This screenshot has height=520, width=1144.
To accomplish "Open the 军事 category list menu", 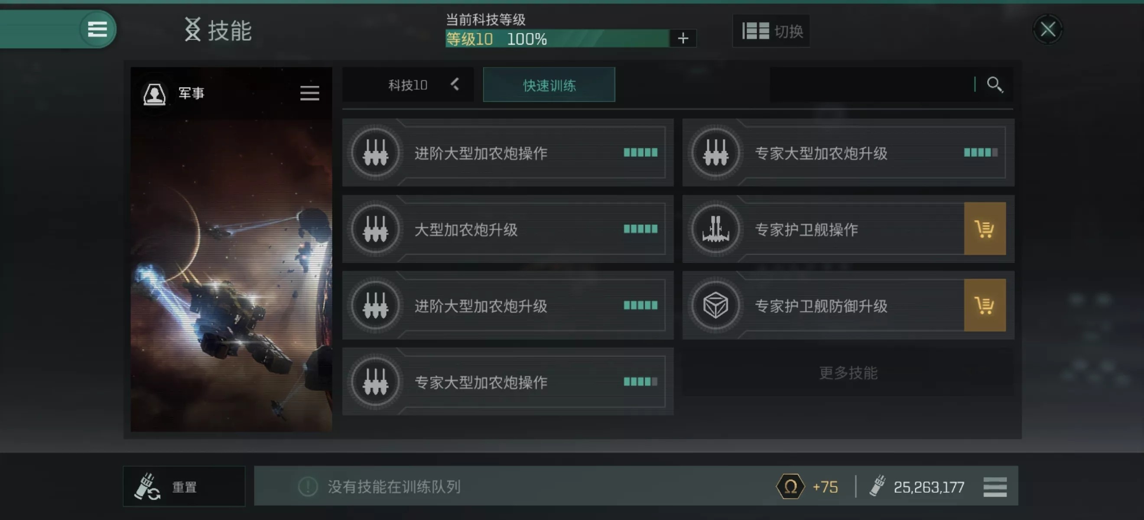I will (x=309, y=93).
